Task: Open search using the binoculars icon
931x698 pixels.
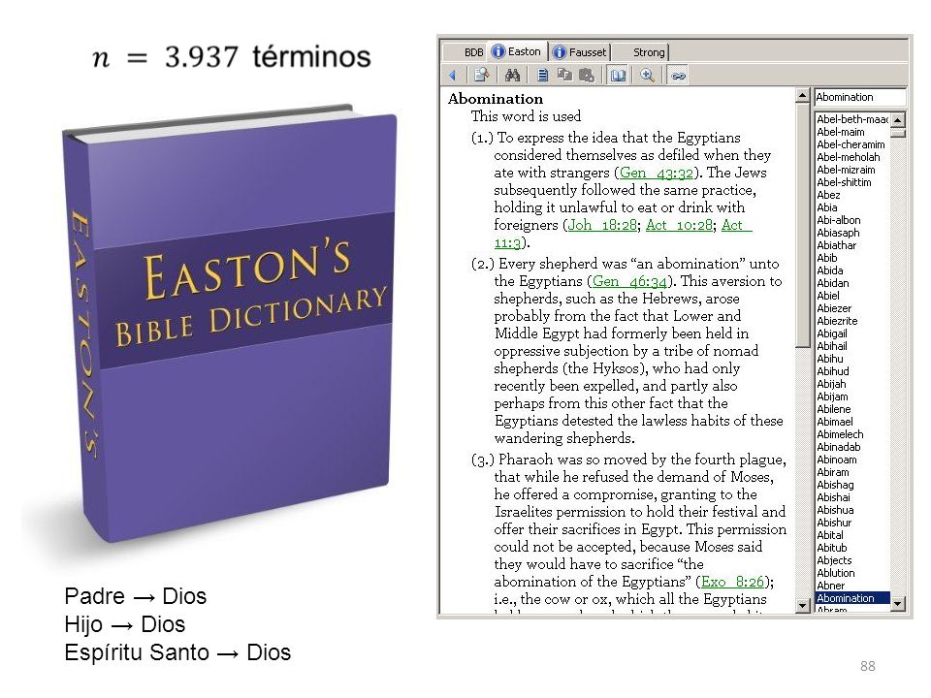Action: pos(512,76)
